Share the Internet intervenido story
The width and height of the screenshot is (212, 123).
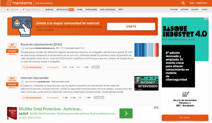coord(53,98)
